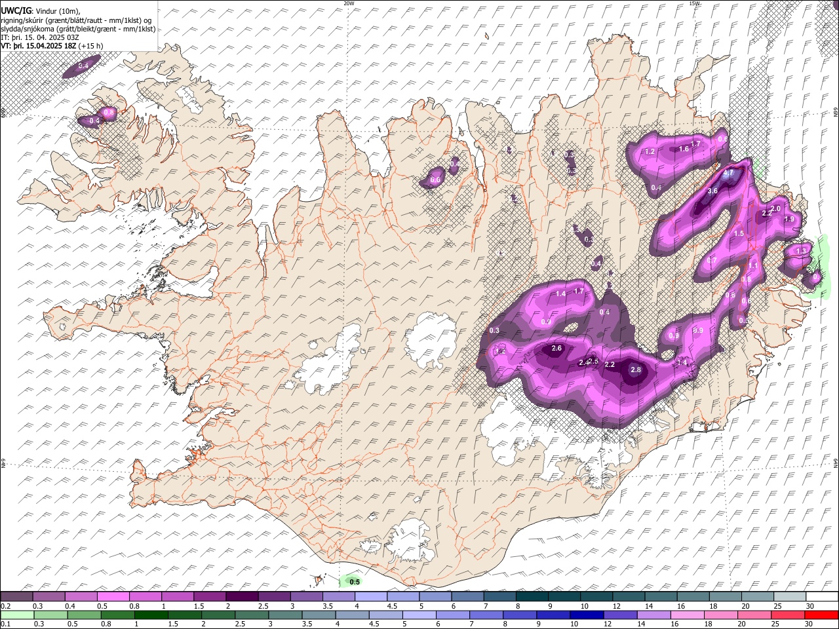Click the 1.6 value label
The image size is (839, 629).
click(684, 149)
